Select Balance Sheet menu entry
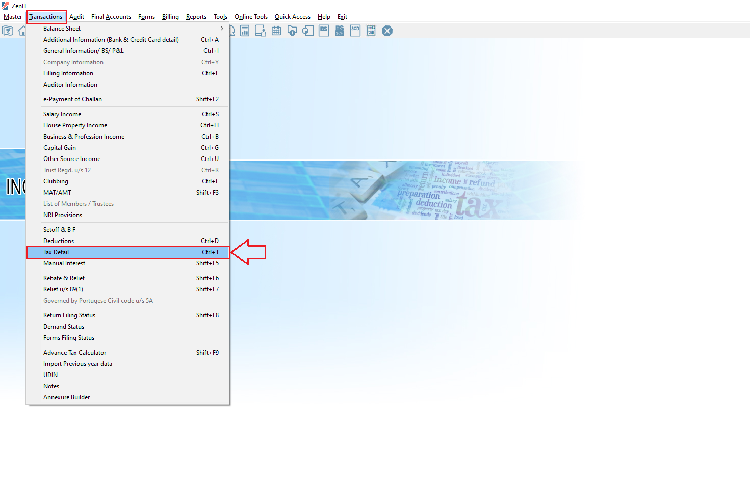This screenshot has width=750, height=481. 127,29
